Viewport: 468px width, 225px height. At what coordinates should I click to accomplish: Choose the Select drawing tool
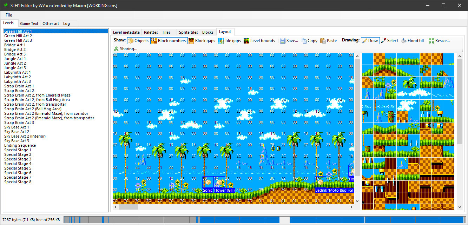tap(389, 41)
